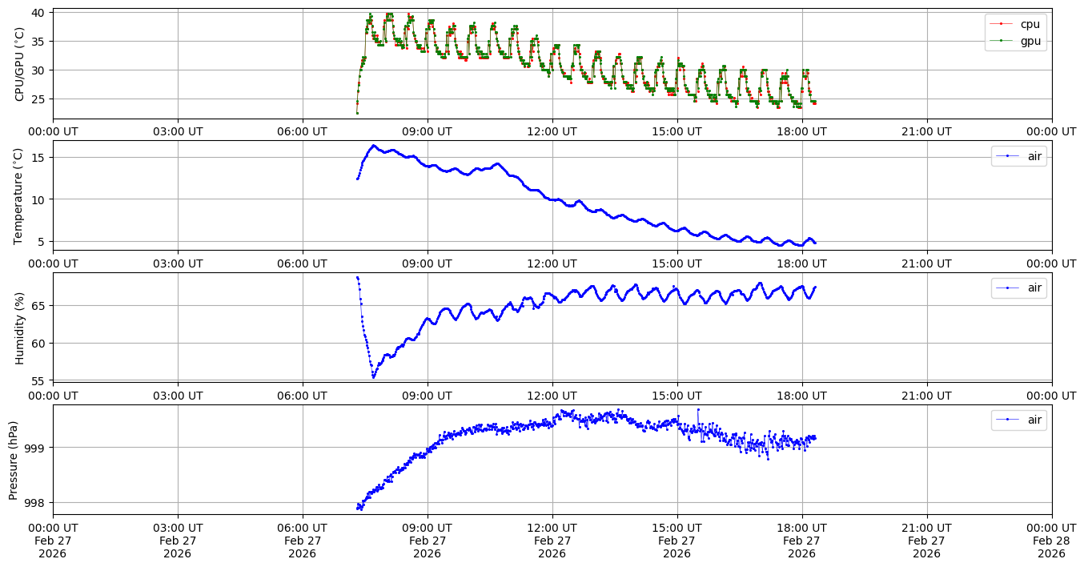Click the 12:00 UT Feb 27 bottom-axis label
The width and height of the screenshot is (1084, 567).
coord(552,541)
